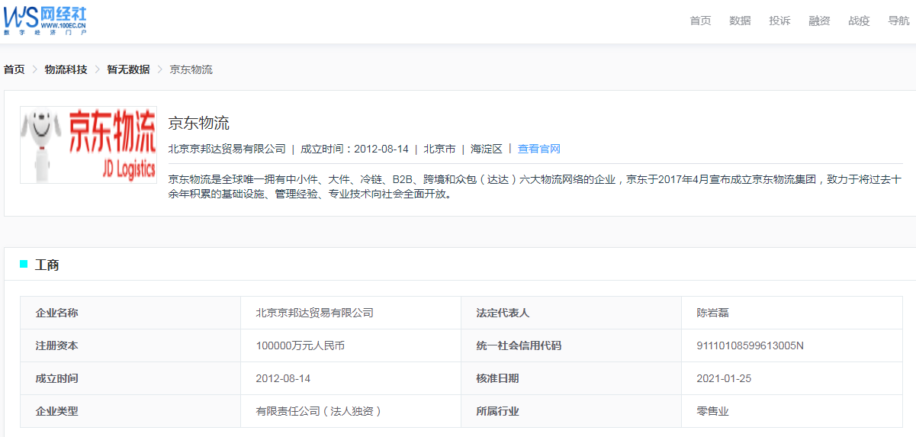The width and height of the screenshot is (916, 437).
Task: Click the cyan square beside 工商
Action: [x=24, y=264]
